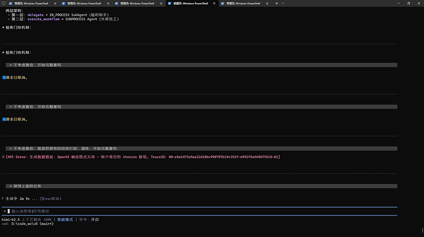The height and width of the screenshot is (237, 424).
Task: Select the active fourth PowerShell tab title
Action: click(190, 4)
